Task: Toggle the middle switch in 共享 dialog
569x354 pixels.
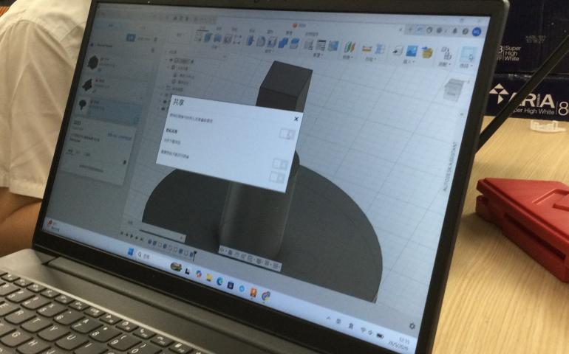Action: click(x=280, y=164)
